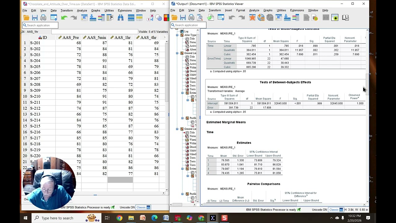
Task: Save the dataset using Data Editor toolbar
Action: click(35, 18)
